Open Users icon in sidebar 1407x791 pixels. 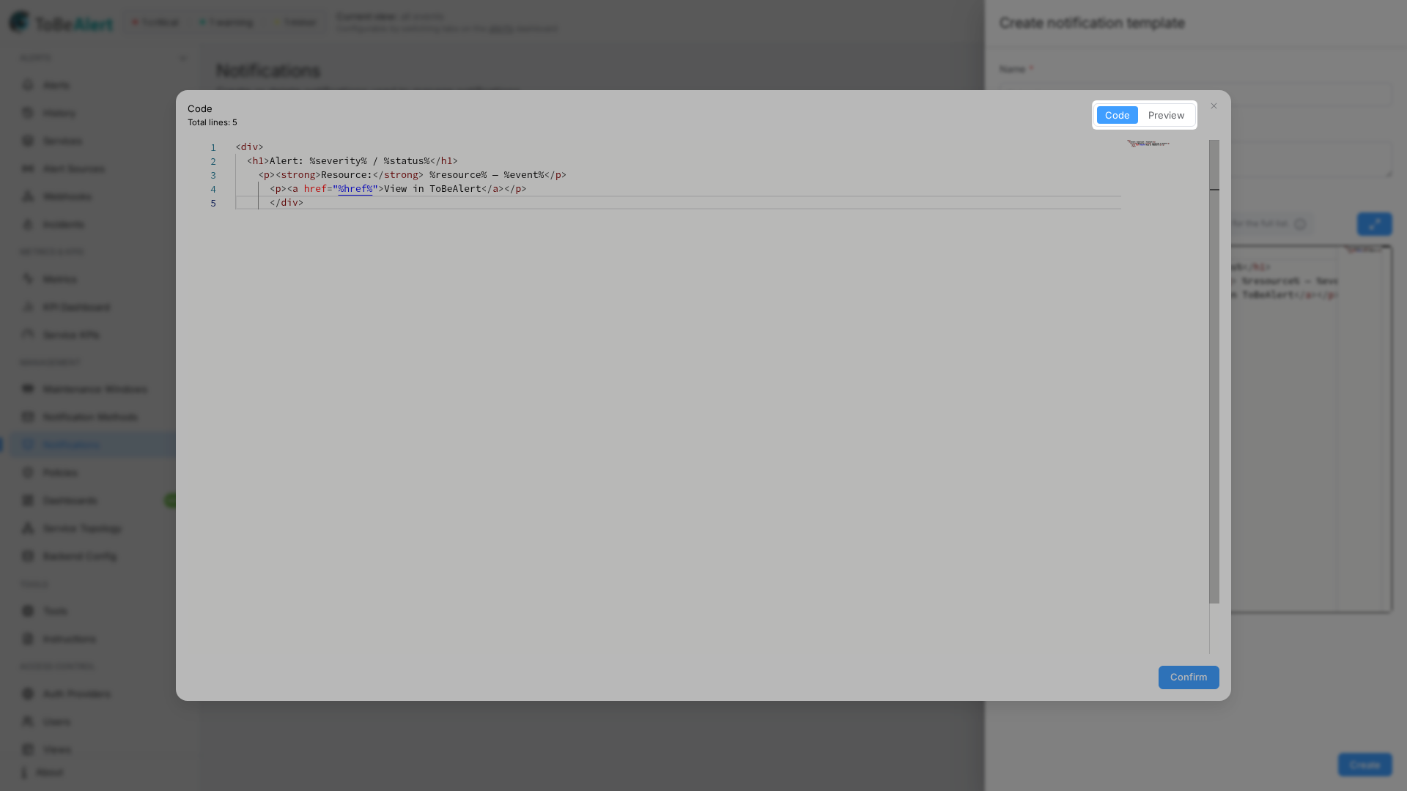click(x=28, y=721)
